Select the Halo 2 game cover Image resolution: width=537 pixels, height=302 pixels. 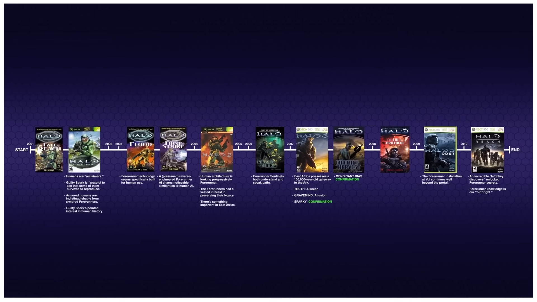pos(217,150)
